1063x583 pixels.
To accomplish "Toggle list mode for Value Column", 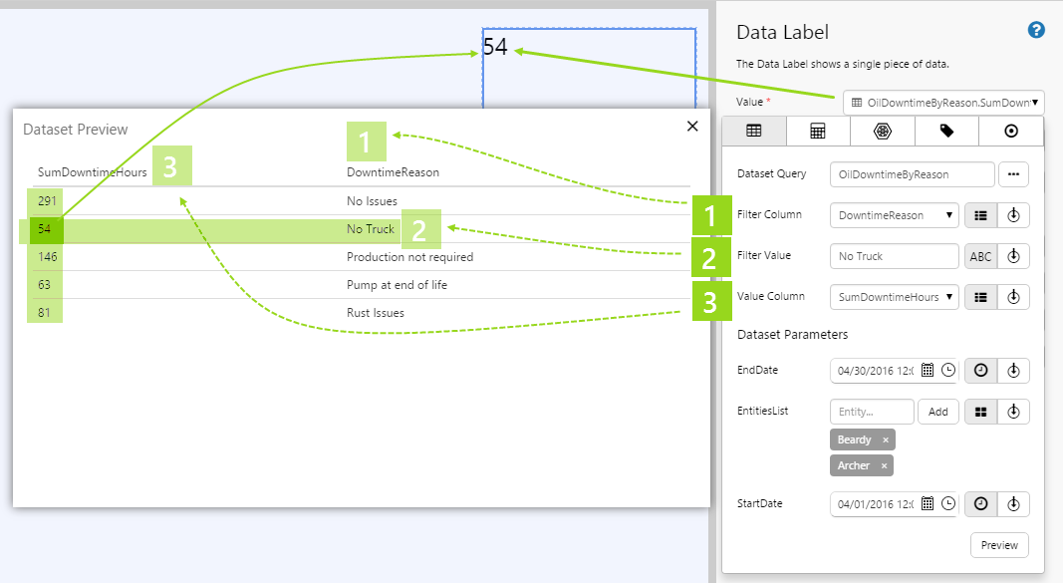I will [x=980, y=297].
